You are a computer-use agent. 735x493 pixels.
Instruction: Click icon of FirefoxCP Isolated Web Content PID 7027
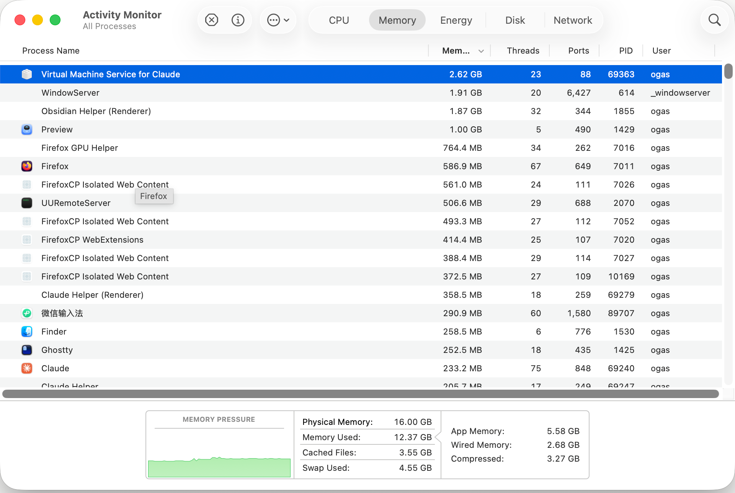(27, 258)
